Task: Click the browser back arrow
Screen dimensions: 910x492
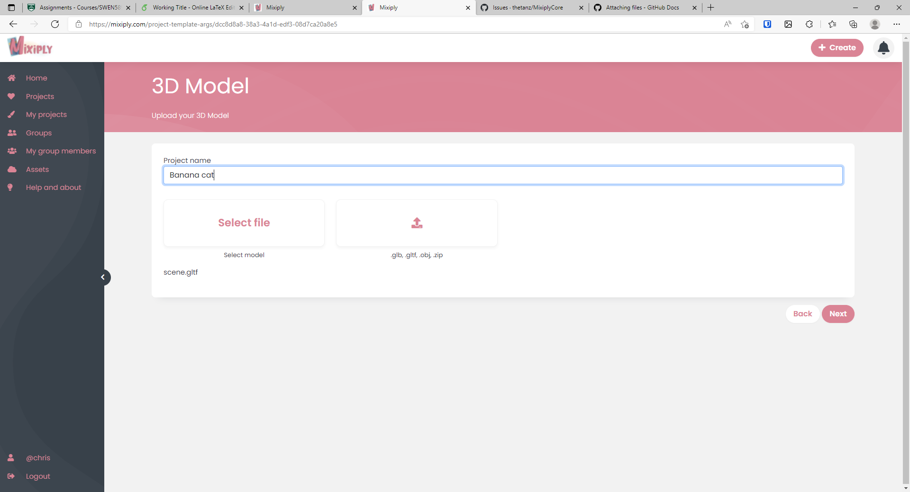Action: [13, 24]
